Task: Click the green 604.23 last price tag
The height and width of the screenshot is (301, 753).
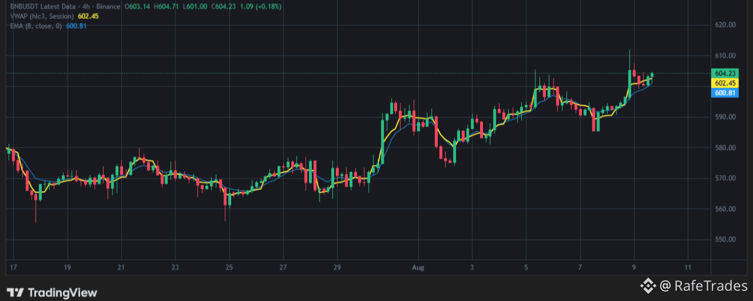Action: 725,73
